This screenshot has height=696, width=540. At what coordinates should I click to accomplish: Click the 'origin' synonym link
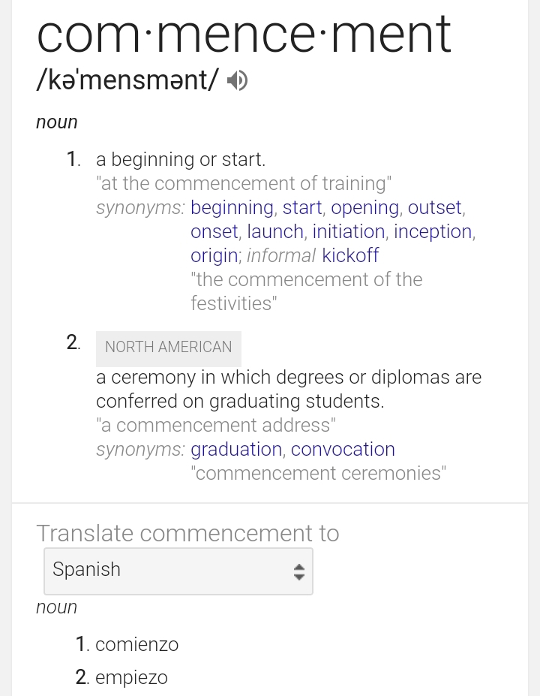click(214, 255)
